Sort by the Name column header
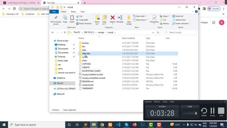 [x=81, y=38]
